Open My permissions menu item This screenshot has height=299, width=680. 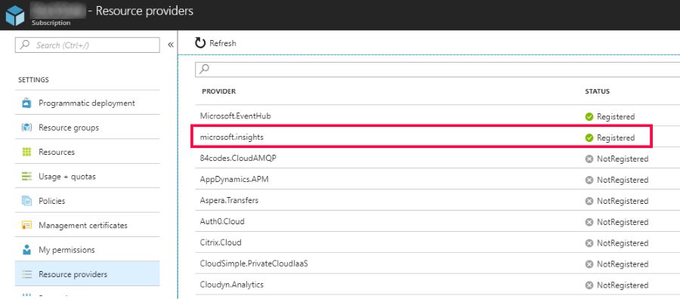click(x=87, y=250)
